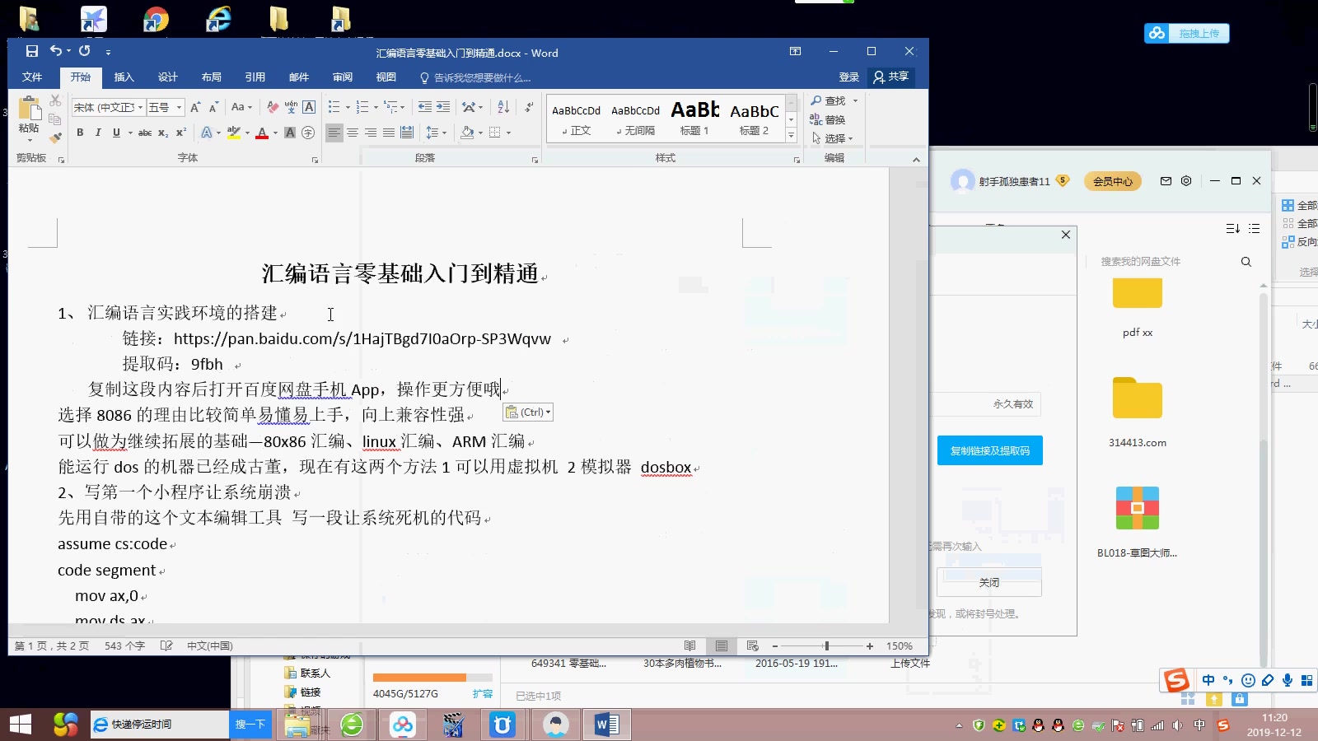
Task: Click the text highlight yellow color button
Action: click(x=233, y=133)
